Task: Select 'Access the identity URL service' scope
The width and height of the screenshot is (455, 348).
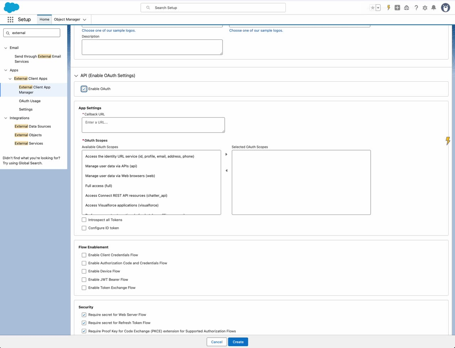Action: (x=140, y=156)
